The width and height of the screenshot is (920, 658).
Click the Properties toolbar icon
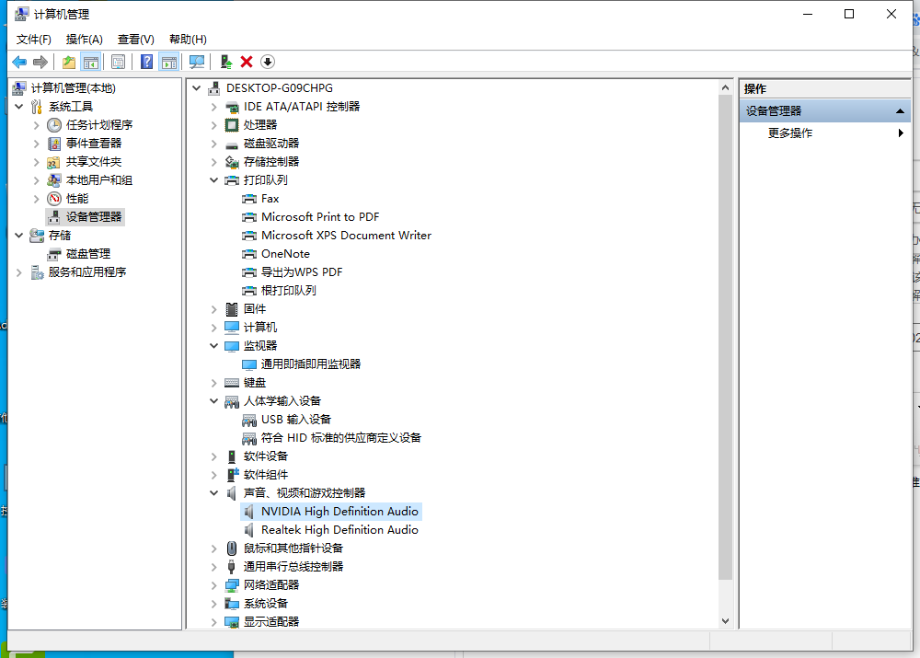[118, 62]
